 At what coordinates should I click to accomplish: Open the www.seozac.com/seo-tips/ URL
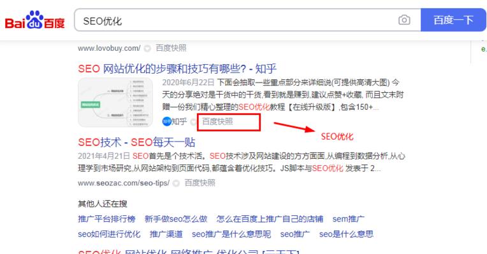click(124, 183)
